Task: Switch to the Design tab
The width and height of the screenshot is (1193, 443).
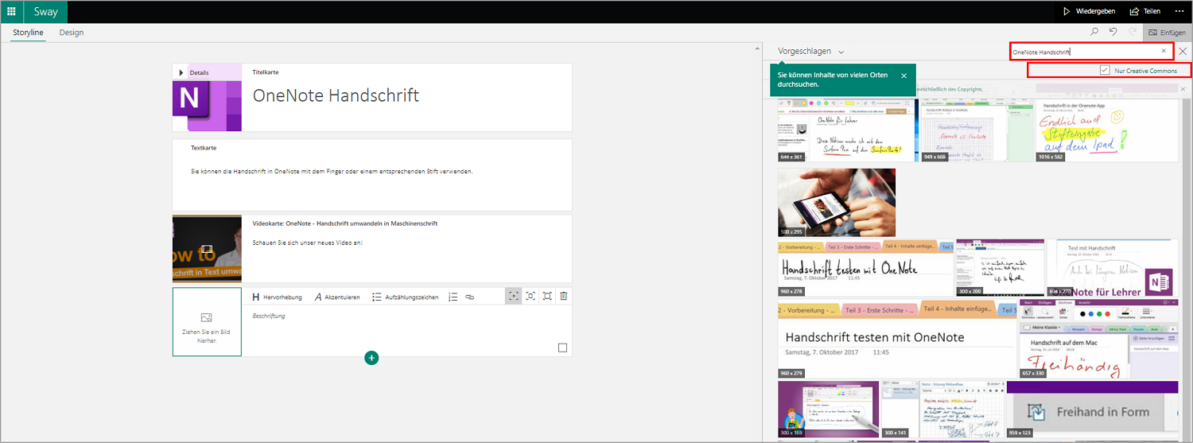Action: pyautogui.click(x=72, y=33)
